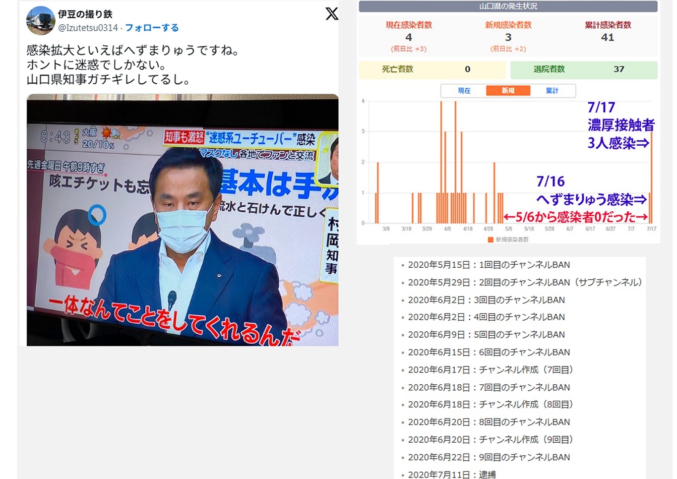
Task: Click the 2020年7月11日：逮捕 list entry
Action: tap(451, 475)
